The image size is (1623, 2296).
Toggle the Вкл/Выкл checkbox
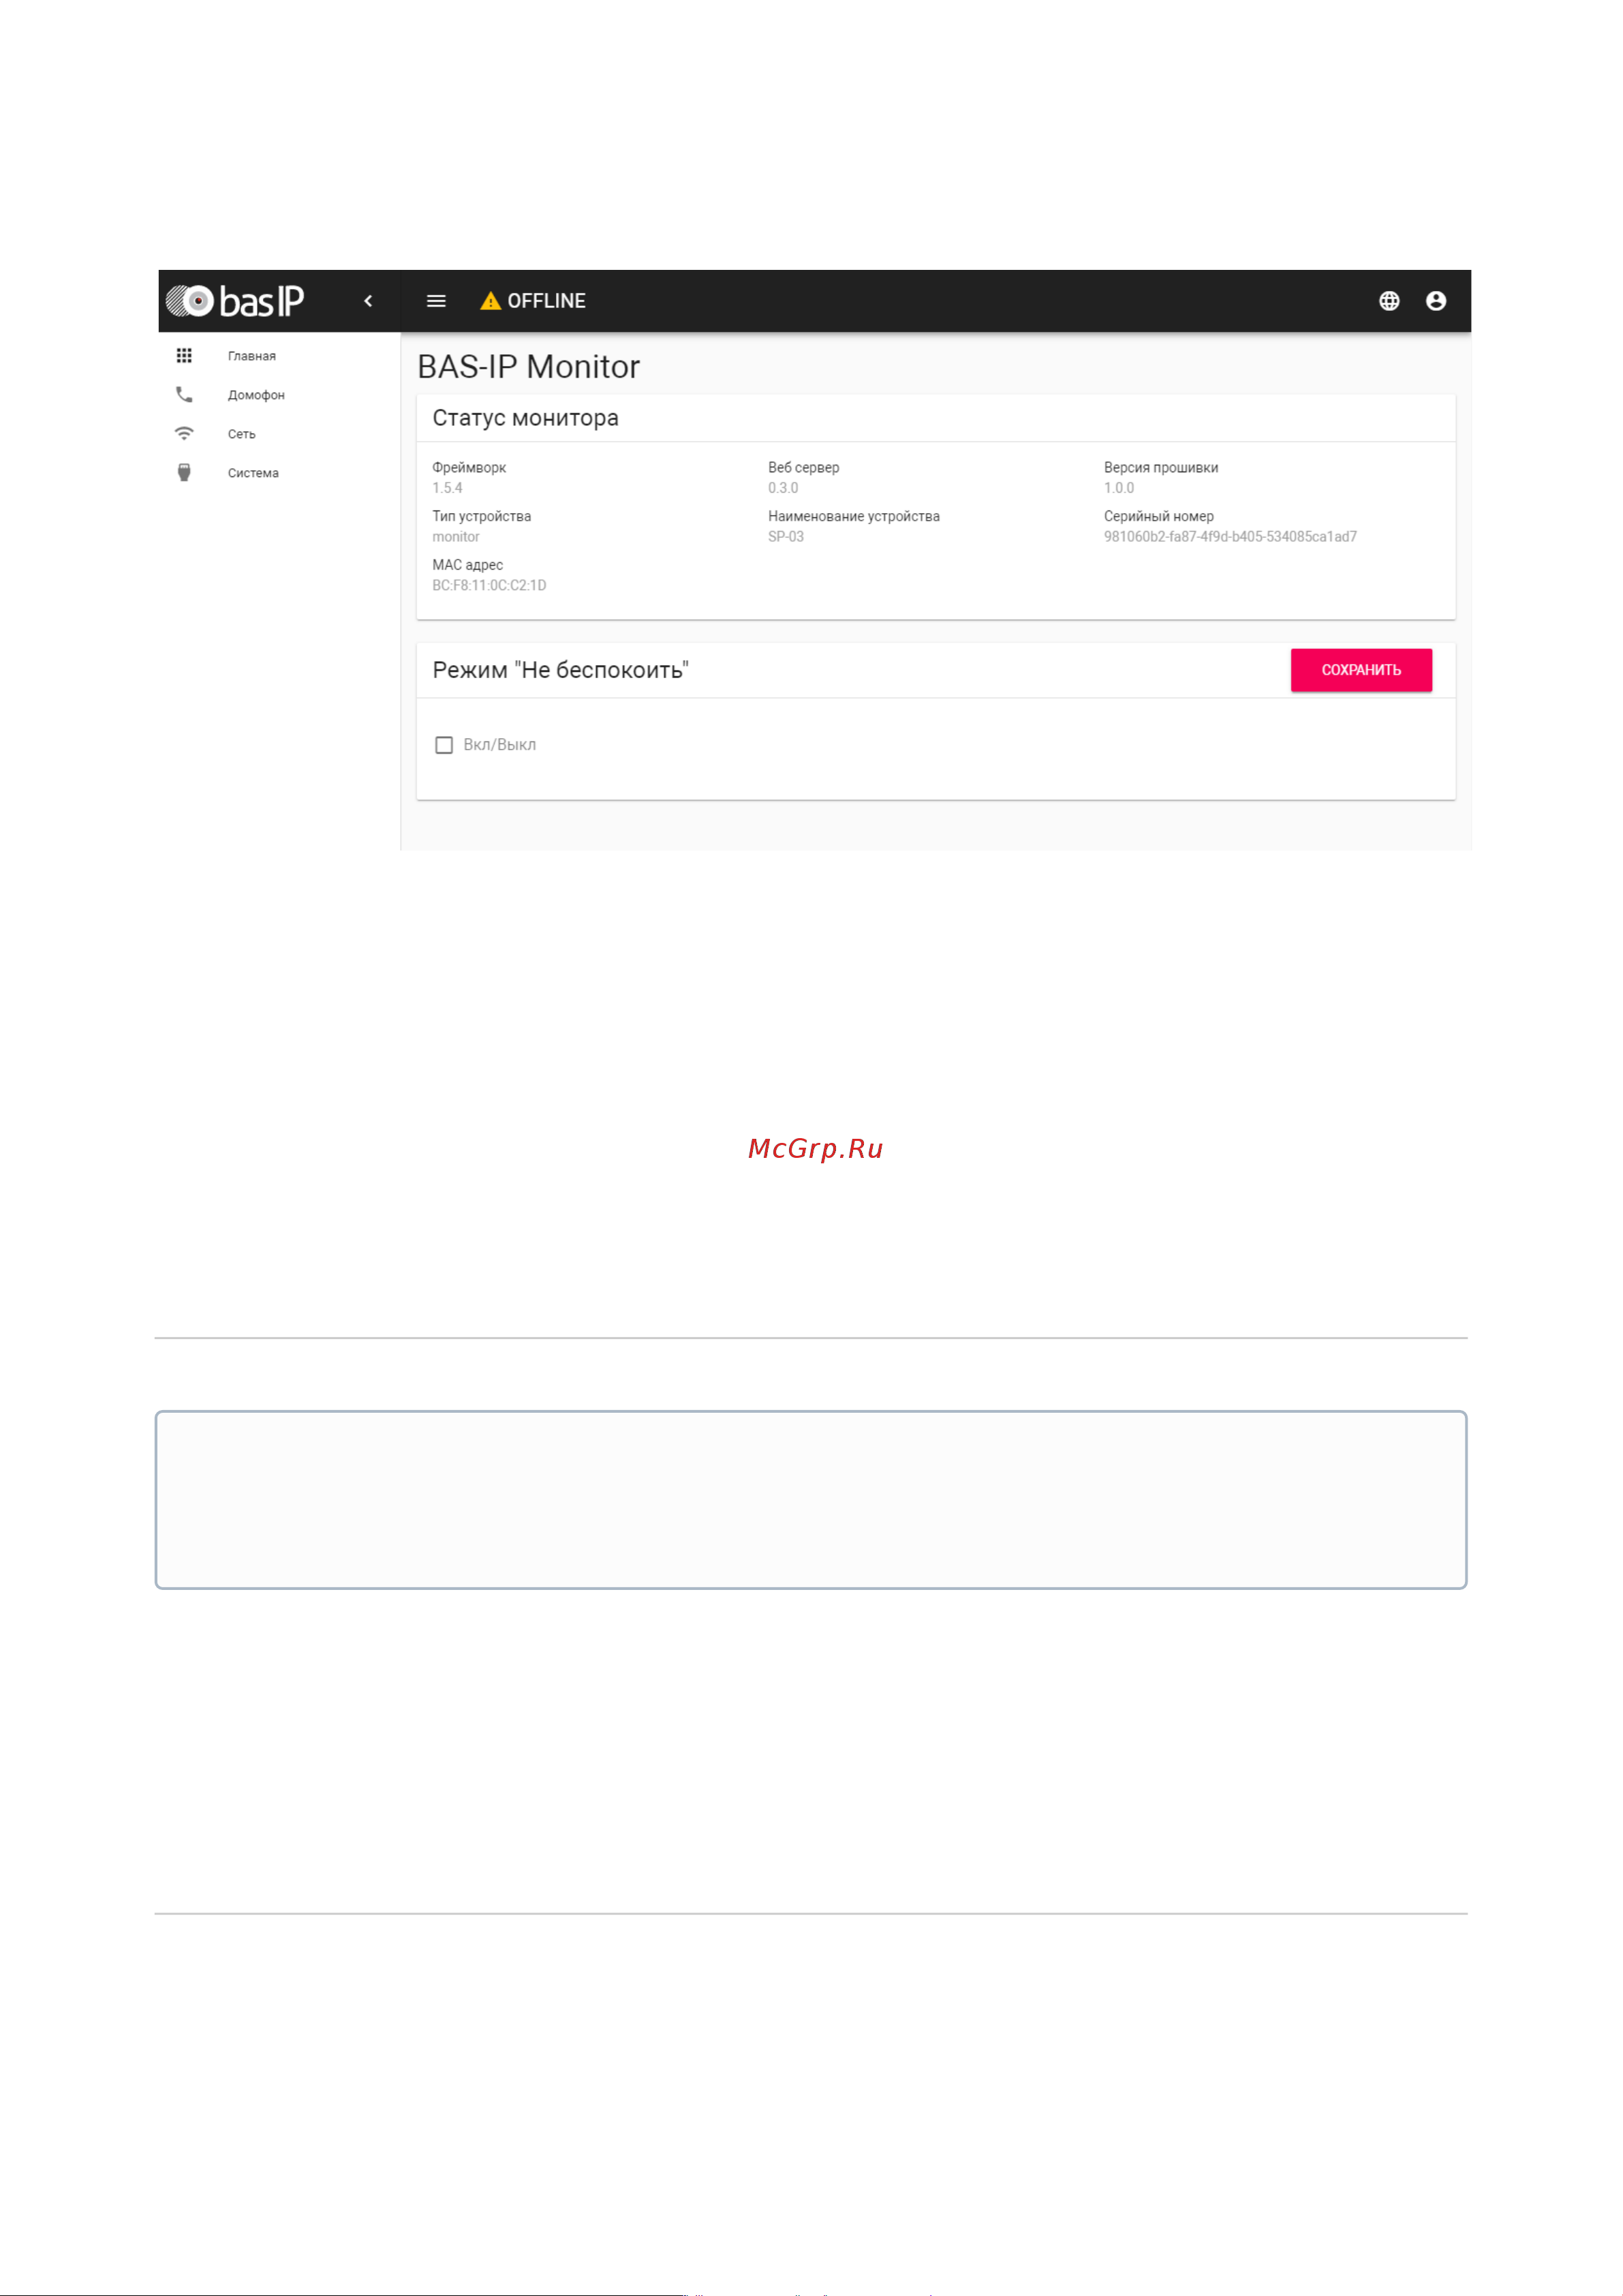[444, 745]
